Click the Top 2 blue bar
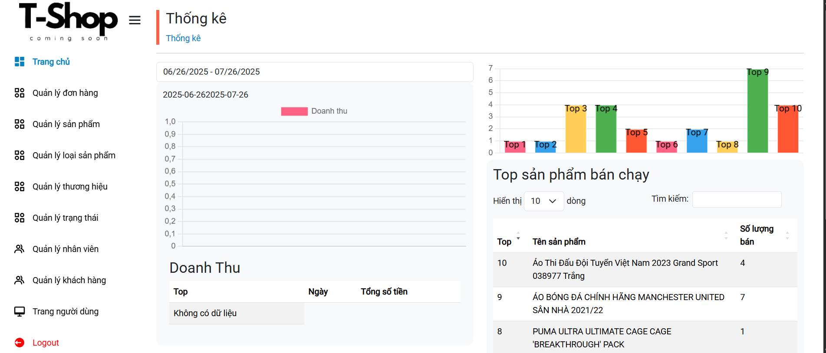 [x=545, y=147]
